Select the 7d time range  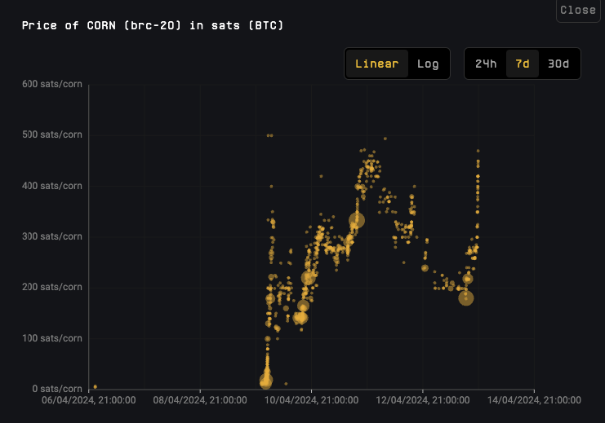[522, 64]
